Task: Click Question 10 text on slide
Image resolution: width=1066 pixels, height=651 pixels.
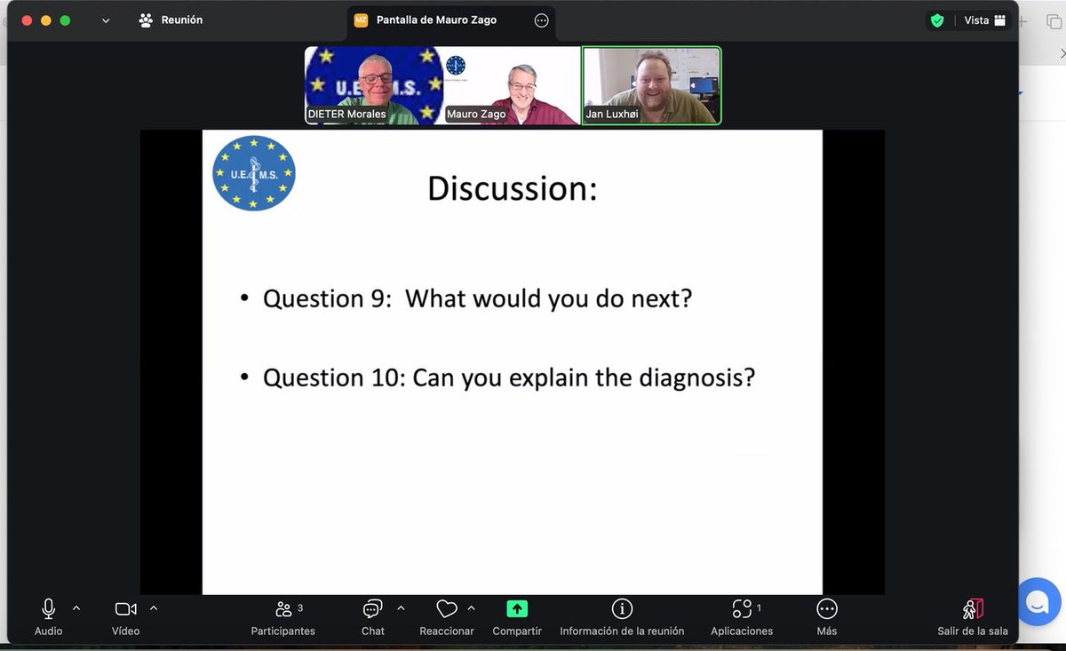Action: [x=509, y=378]
